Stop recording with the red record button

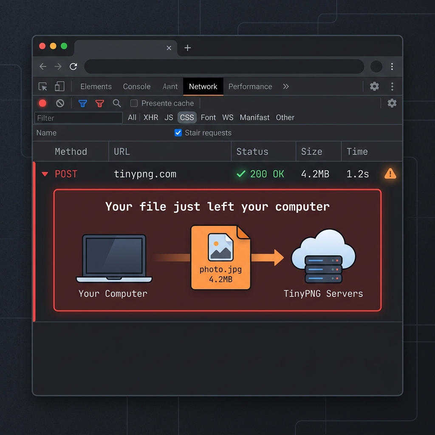42,103
